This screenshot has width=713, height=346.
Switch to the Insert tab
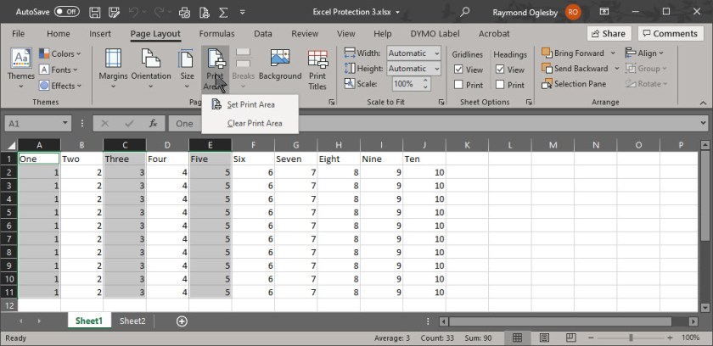click(100, 34)
